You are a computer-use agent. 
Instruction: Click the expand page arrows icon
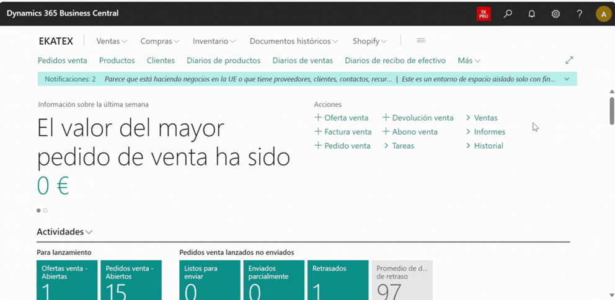pyautogui.click(x=569, y=60)
